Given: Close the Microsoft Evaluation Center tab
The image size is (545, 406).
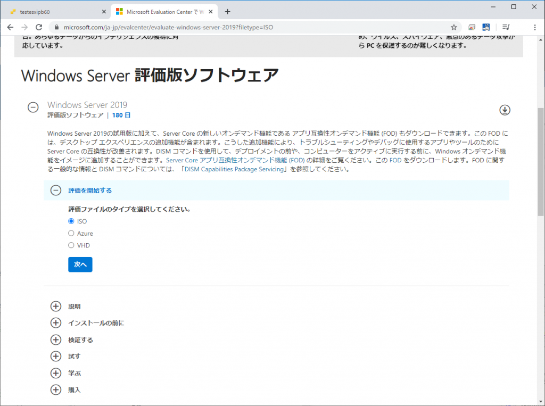Looking at the screenshot, I should (x=210, y=12).
